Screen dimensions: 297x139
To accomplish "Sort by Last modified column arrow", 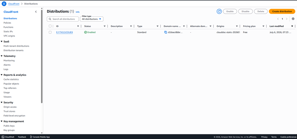I will [x=292, y=26].
